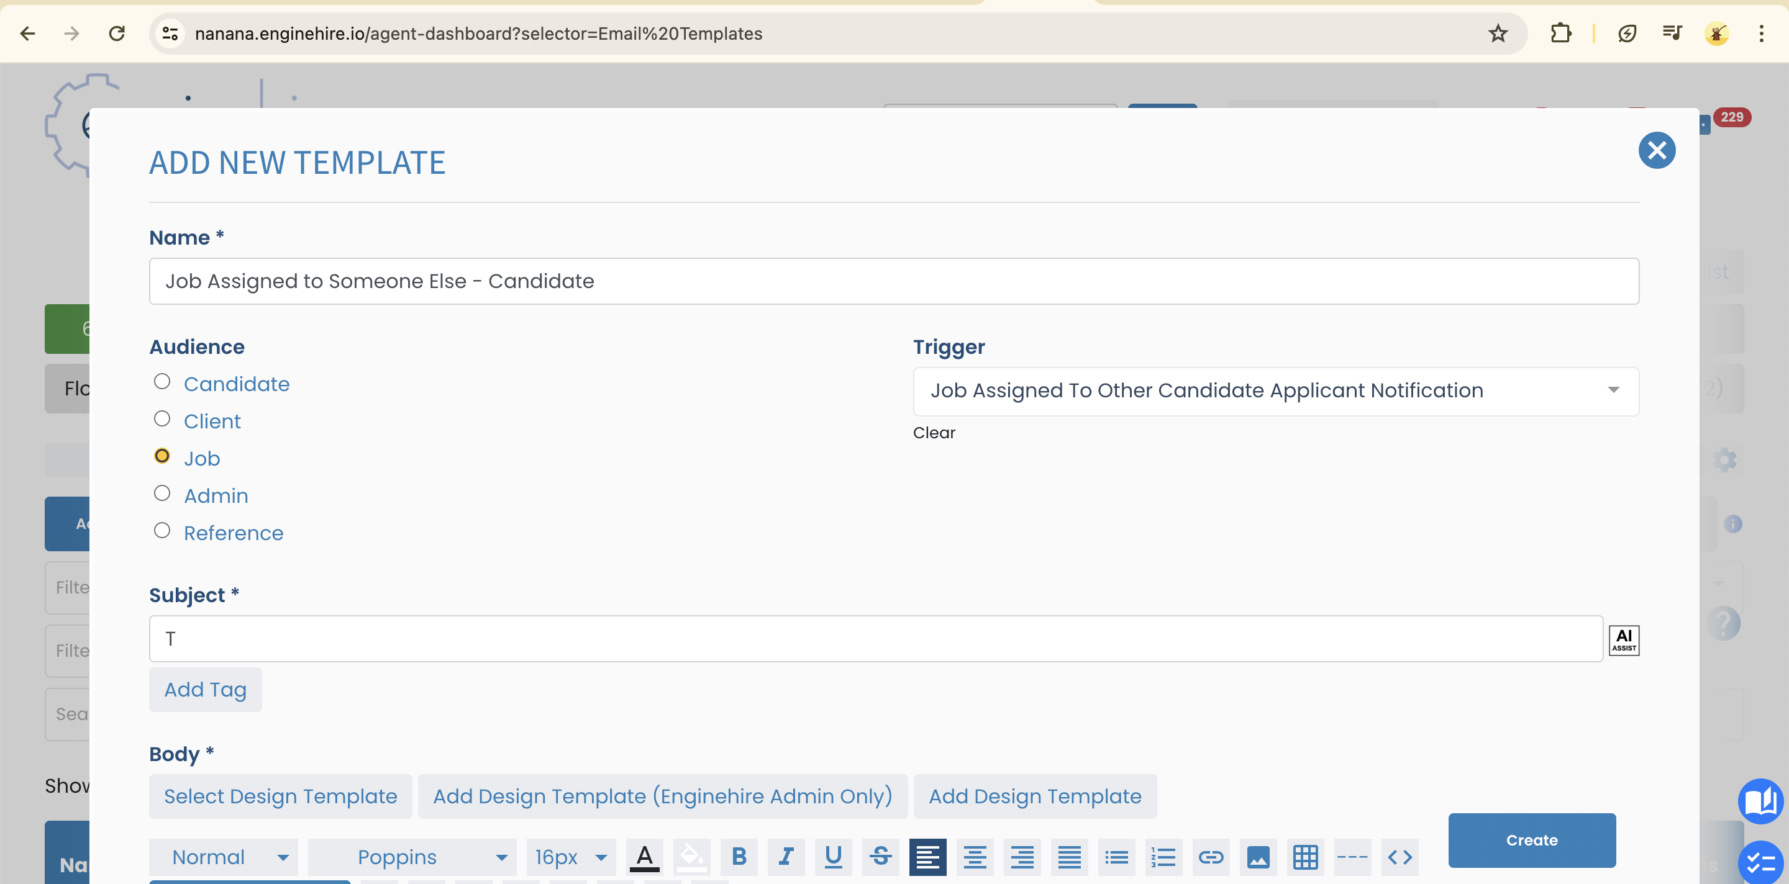1789x884 pixels.
Task: Align body text right
Action: click(1022, 857)
